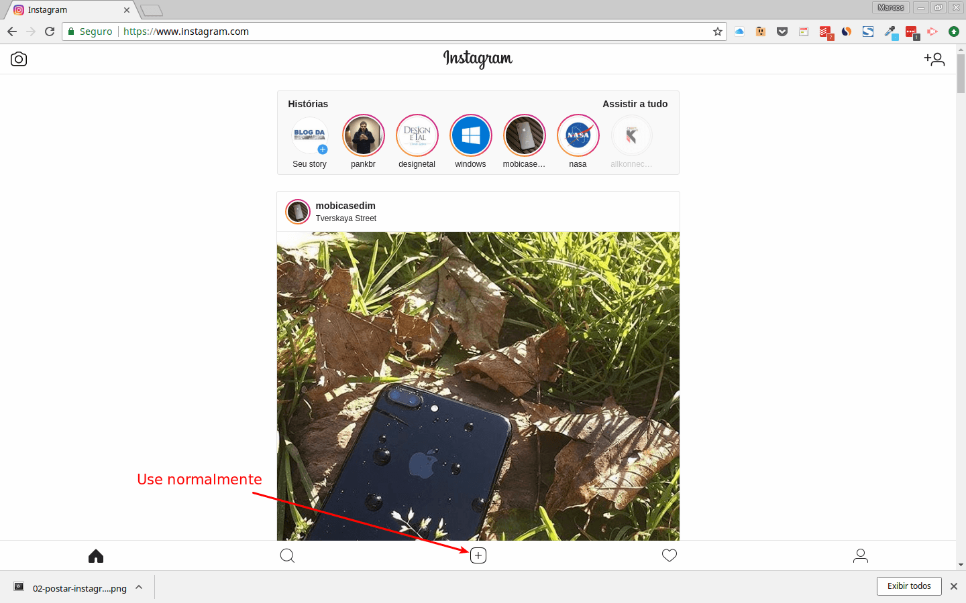The height and width of the screenshot is (603, 966).
Task: Open mobicasedim username link on post
Action: (x=345, y=206)
